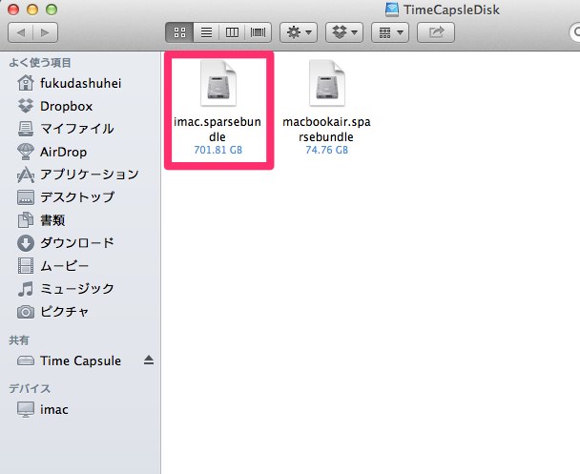
Task: Zoom the Finder window with green button
Action: point(52,10)
